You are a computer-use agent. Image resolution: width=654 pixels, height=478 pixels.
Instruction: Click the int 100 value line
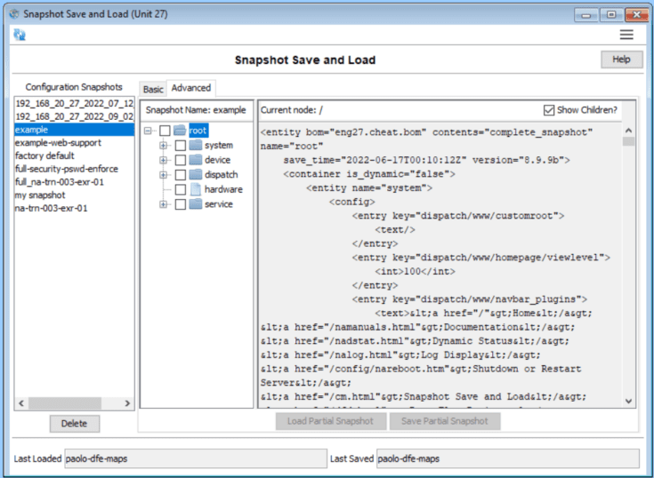[x=415, y=272]
